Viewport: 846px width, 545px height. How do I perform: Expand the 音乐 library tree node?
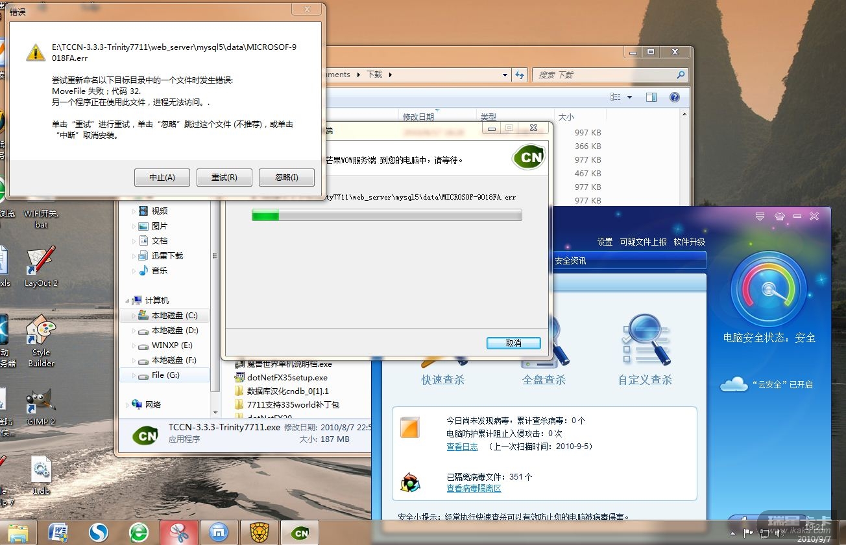pos(134,270)
